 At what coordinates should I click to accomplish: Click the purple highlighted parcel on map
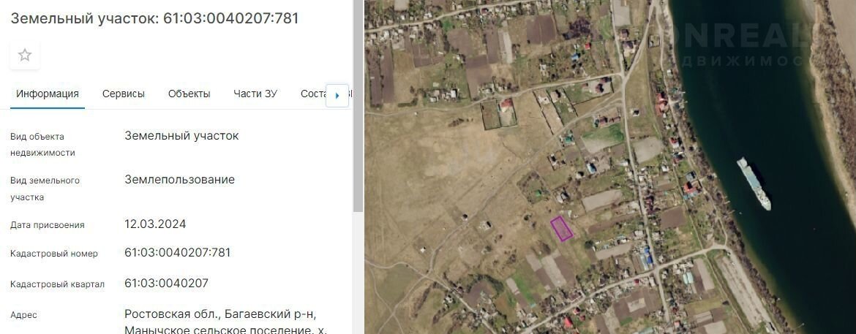coord(561,229)
